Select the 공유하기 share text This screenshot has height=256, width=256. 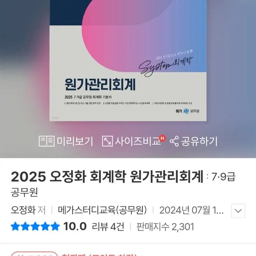[x=199, y=141]
